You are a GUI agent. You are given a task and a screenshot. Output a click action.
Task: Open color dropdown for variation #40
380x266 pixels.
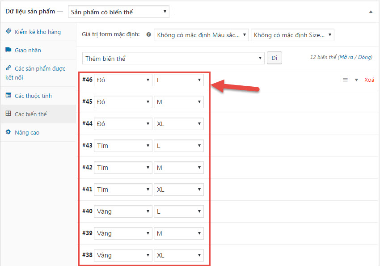[x=123, y=211]
